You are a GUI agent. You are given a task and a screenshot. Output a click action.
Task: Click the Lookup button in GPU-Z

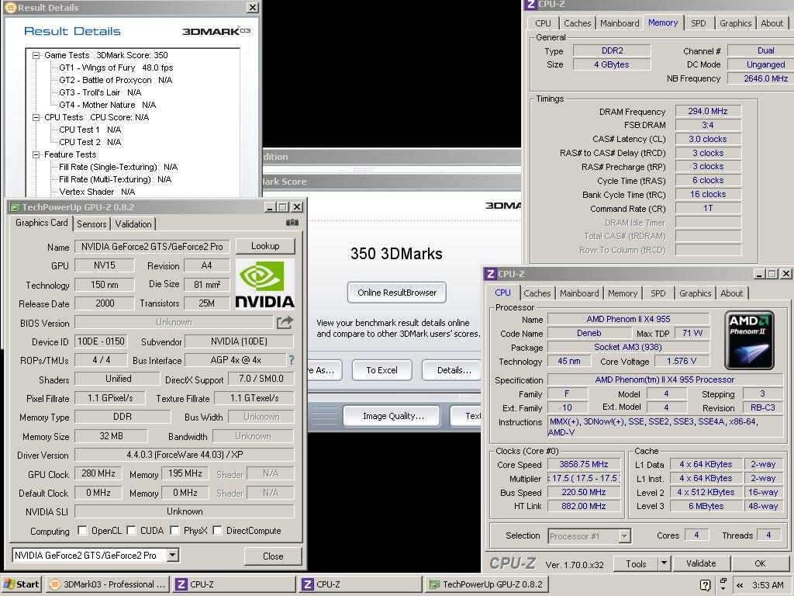[265, 246]
